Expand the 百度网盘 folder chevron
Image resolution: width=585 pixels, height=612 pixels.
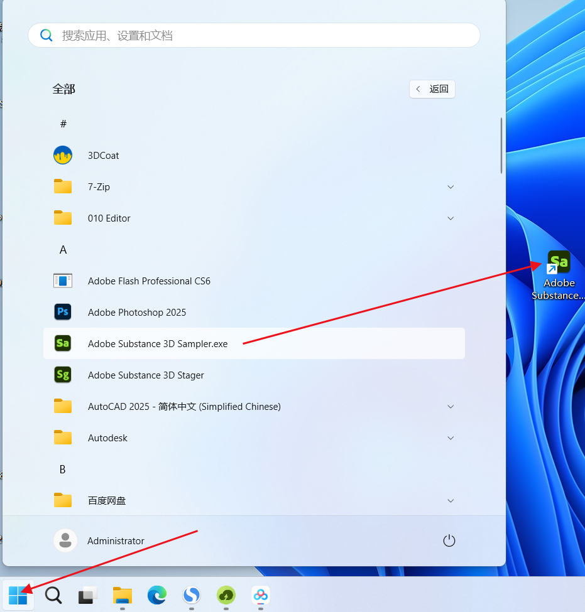(x=451, y=501)
